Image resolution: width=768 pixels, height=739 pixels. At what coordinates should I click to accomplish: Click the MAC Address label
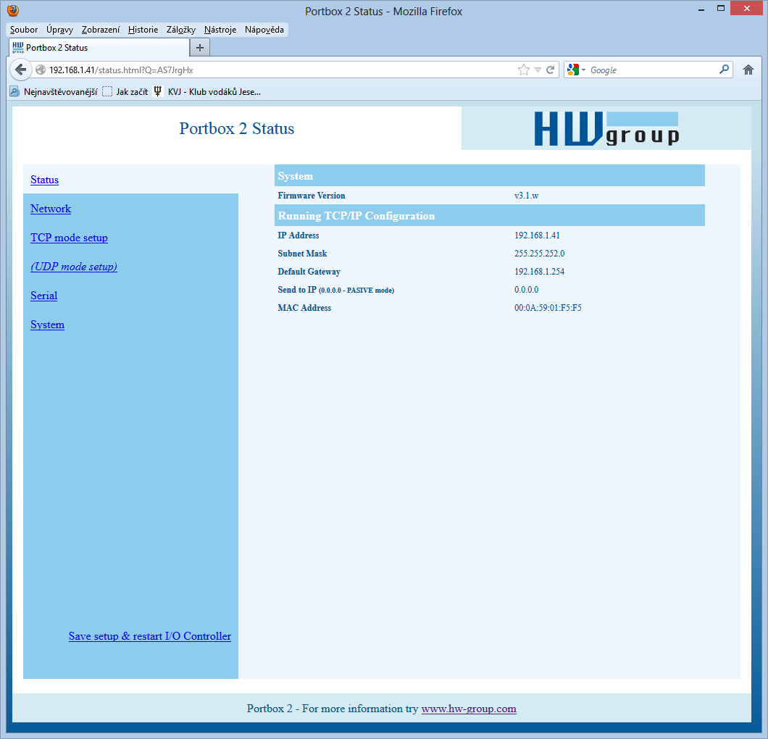[304, 307]
